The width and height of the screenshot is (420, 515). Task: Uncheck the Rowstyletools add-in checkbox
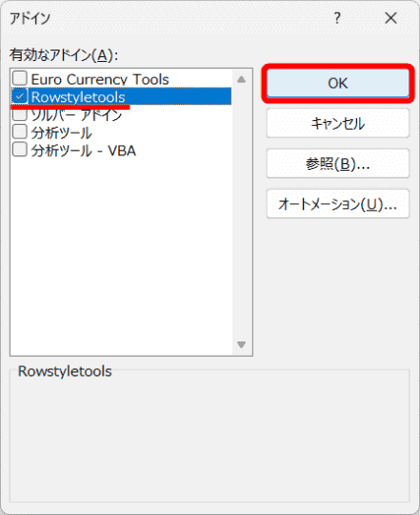(x=20, y=96)
